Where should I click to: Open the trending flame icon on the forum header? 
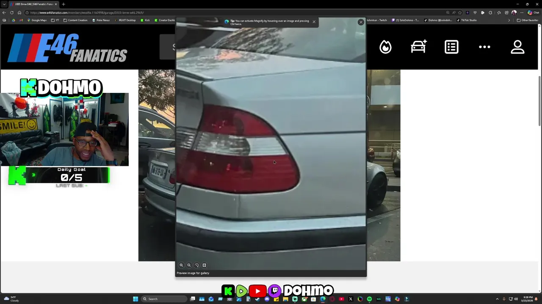(385, 47)
